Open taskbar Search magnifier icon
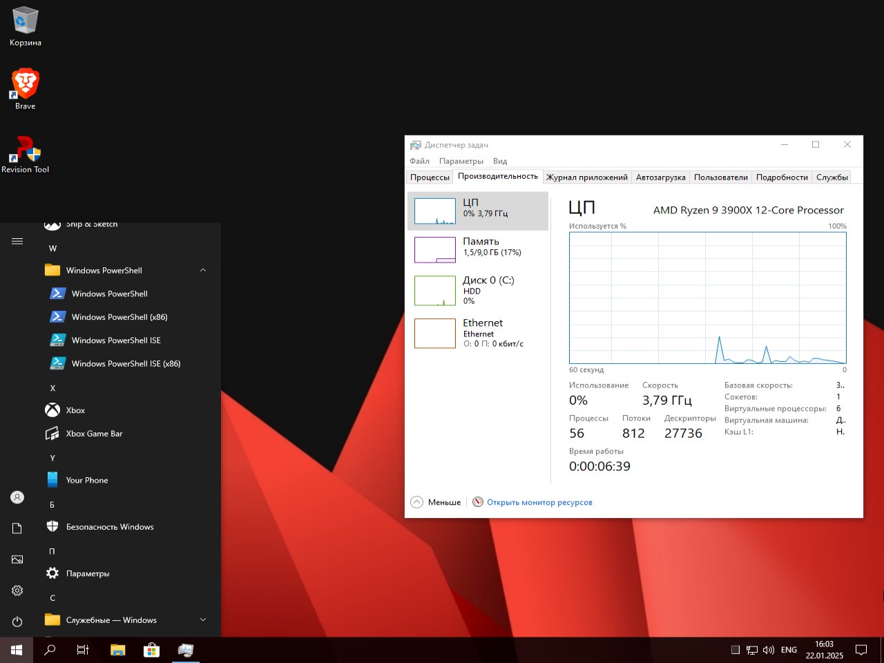 [50, 650]
